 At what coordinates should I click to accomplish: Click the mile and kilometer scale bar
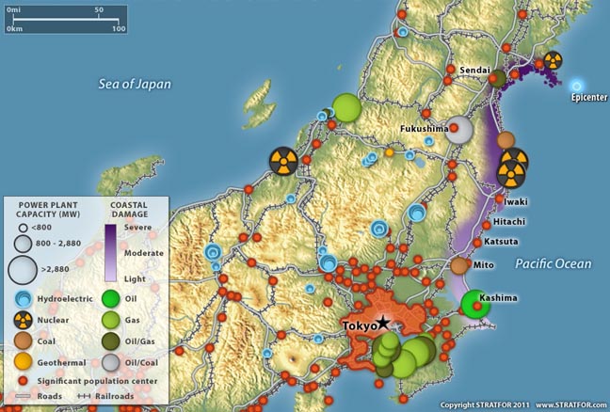[x=66, y=20]
